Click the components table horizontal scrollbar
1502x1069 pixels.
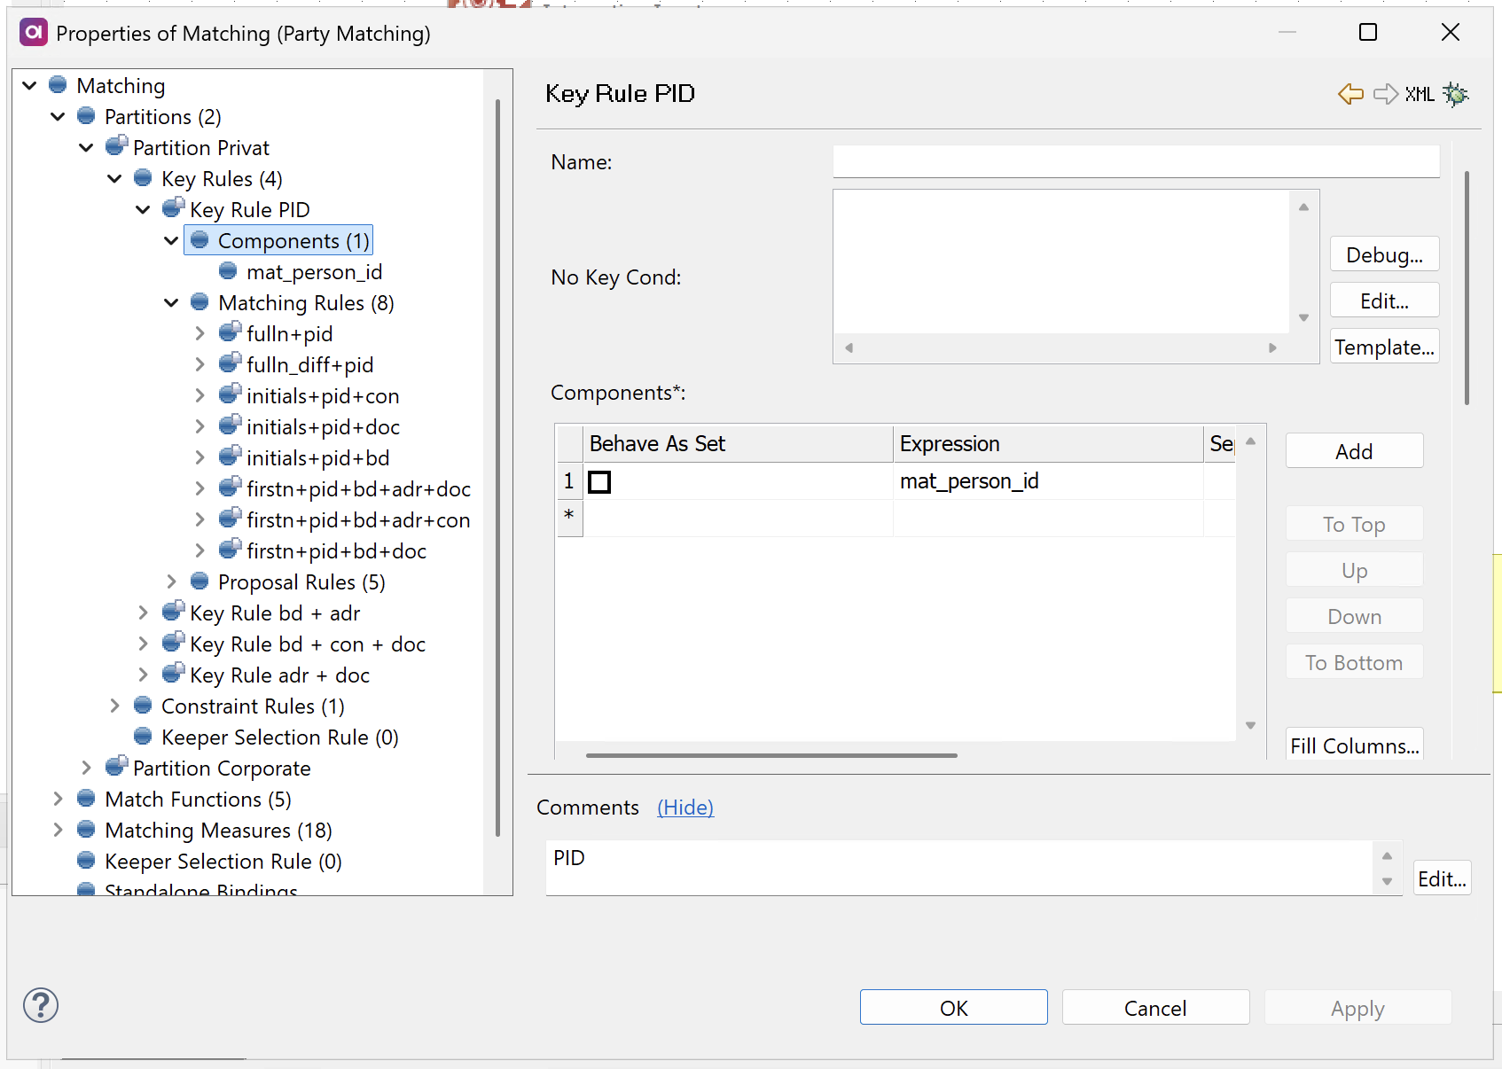pos(771,755)
